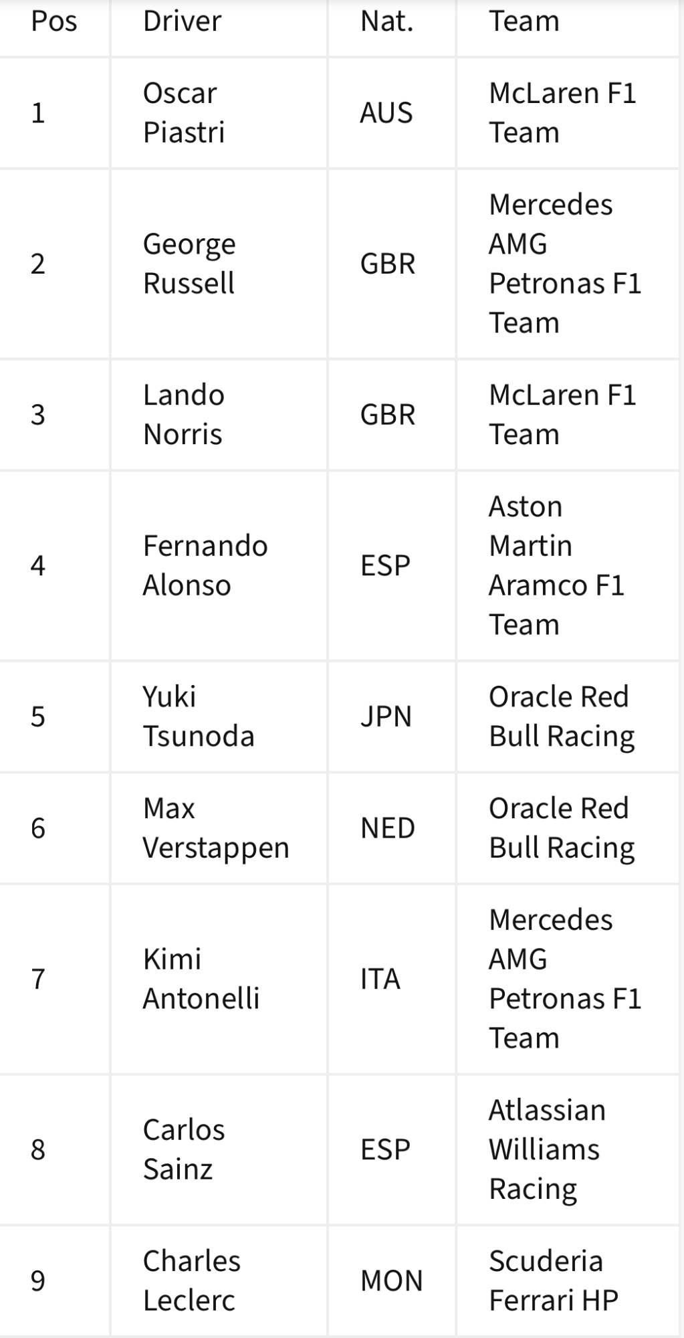Select the Driver column header
684x1338 pixels.
pos(182,21)
